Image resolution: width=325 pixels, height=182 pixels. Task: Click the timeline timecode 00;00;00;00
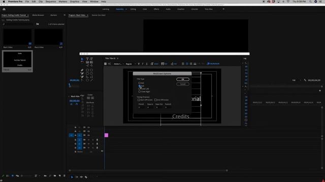75,101
